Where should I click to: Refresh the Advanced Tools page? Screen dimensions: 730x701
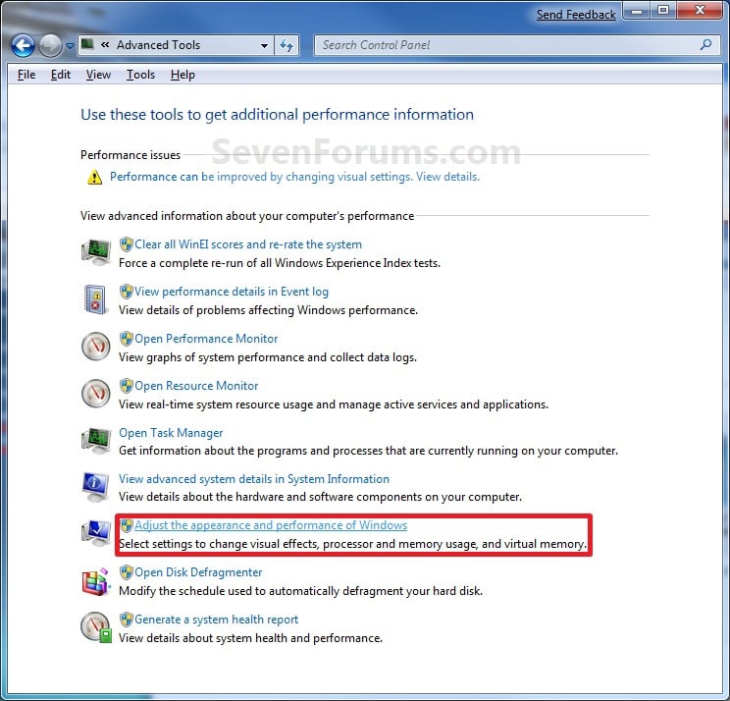coord(287,45)
